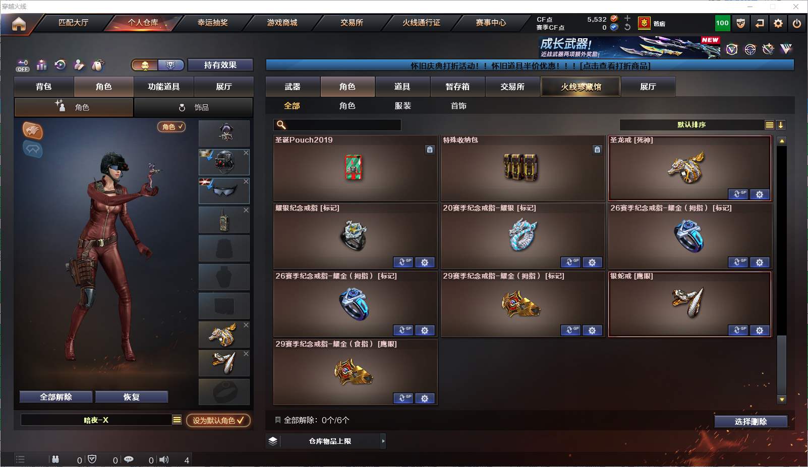Switch the skull and shield team toggle
This screenshot has height=467, width=808.
point(157,65)
